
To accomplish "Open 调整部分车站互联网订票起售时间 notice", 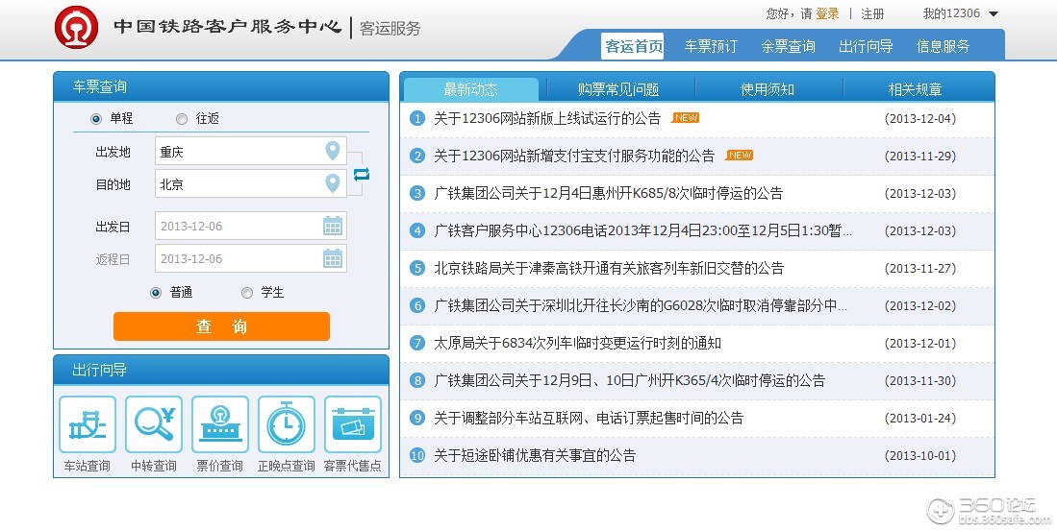I will pyautogui.click(x=589, y=419).
